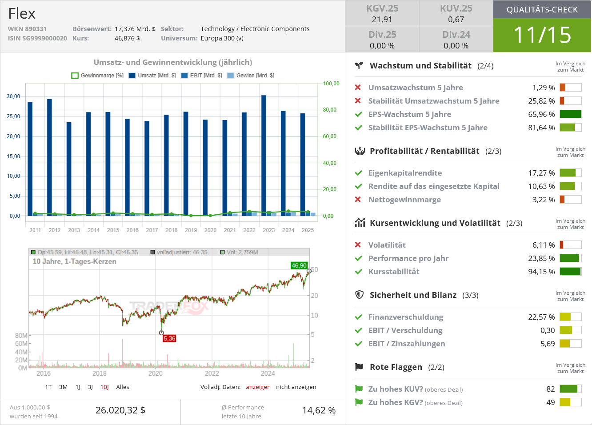Select the 3M chart timeframe
The height and width of the screenshot is (425, 592).
click(x=64, y=387)
